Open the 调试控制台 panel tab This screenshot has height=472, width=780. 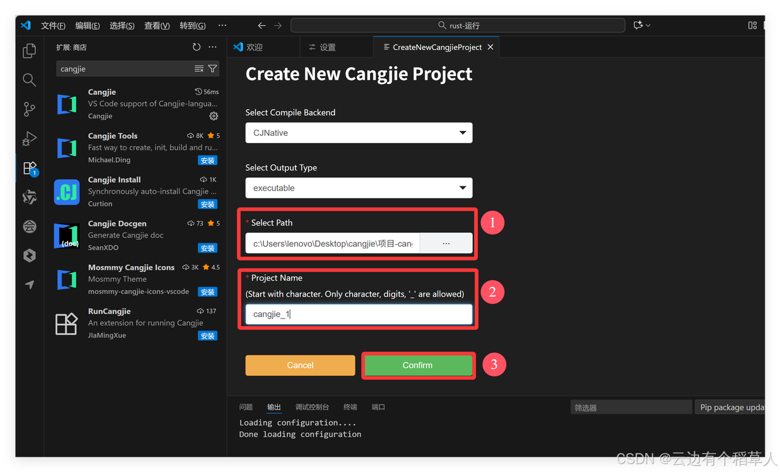[x=312, y=407]
